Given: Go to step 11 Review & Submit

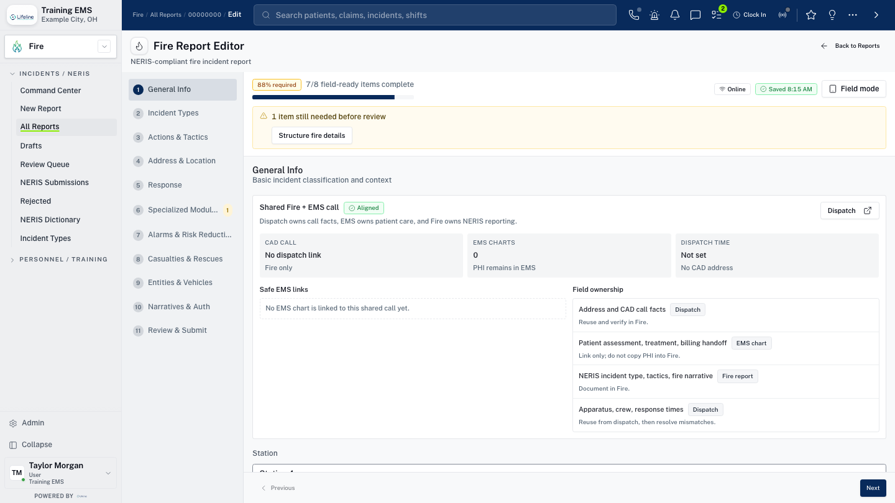Looking at the screenshot, I should tap(183, 330).
